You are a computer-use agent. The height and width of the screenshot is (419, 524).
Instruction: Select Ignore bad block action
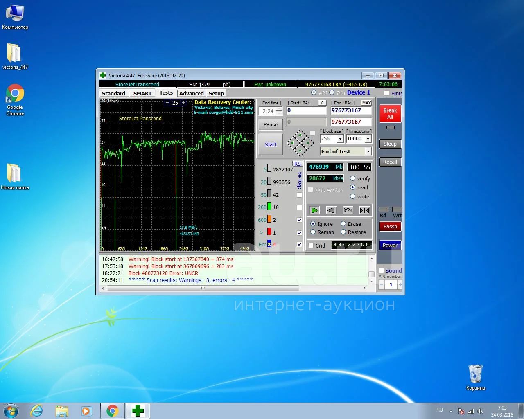[x=313, y=224]
